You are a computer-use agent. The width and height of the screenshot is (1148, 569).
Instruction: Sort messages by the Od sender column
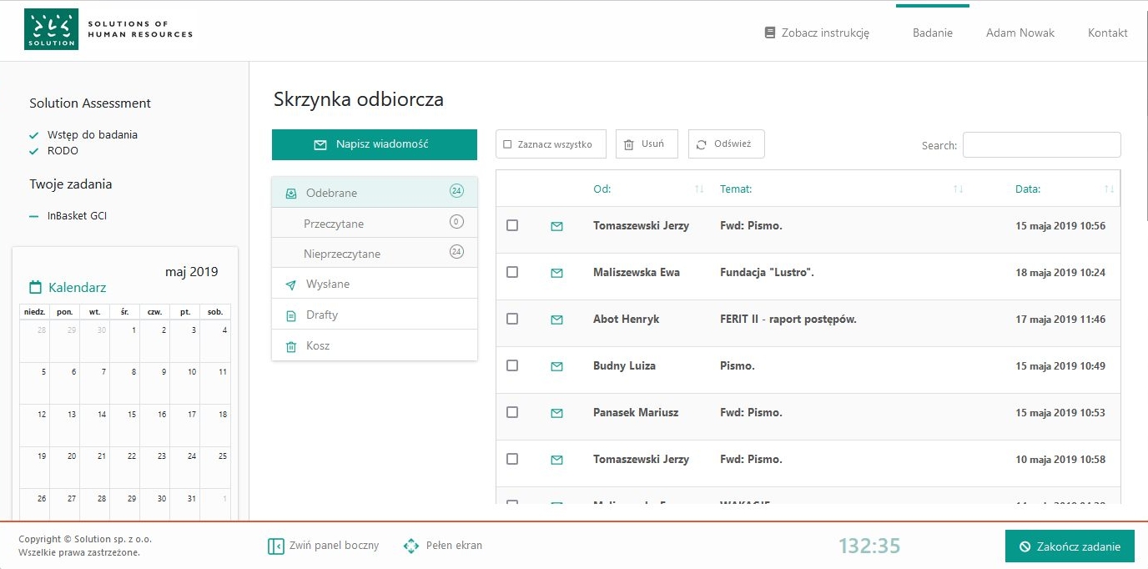[x=699, y=189]
